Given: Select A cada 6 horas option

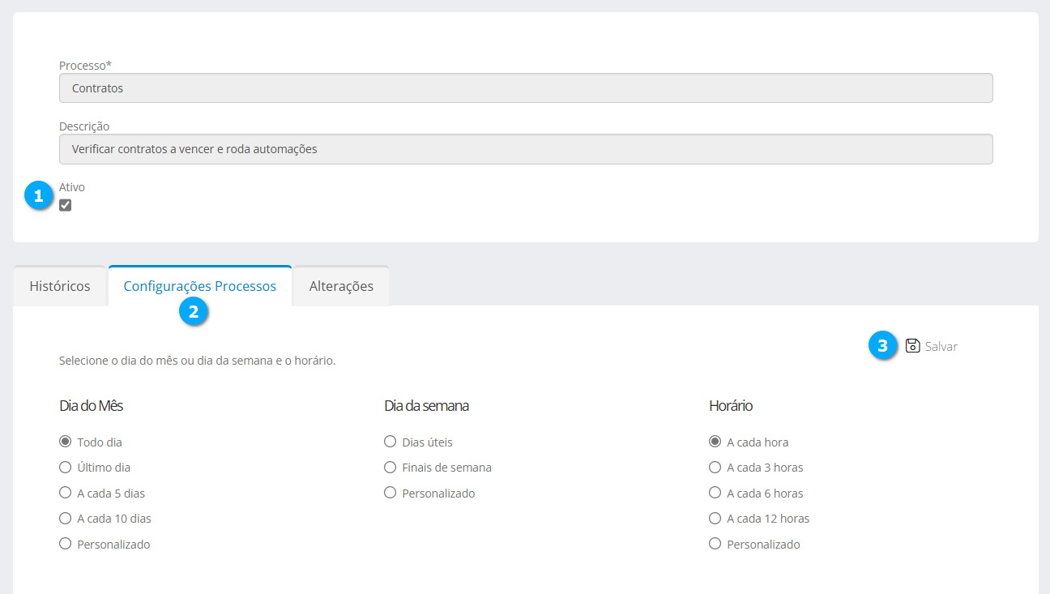Looking at the screenshot, I should click(x=715, y=493).
